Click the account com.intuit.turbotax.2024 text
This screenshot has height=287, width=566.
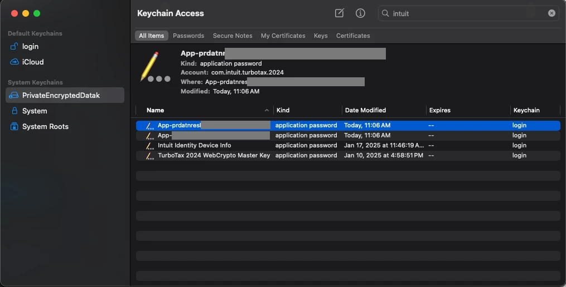[x=247, y=72]
